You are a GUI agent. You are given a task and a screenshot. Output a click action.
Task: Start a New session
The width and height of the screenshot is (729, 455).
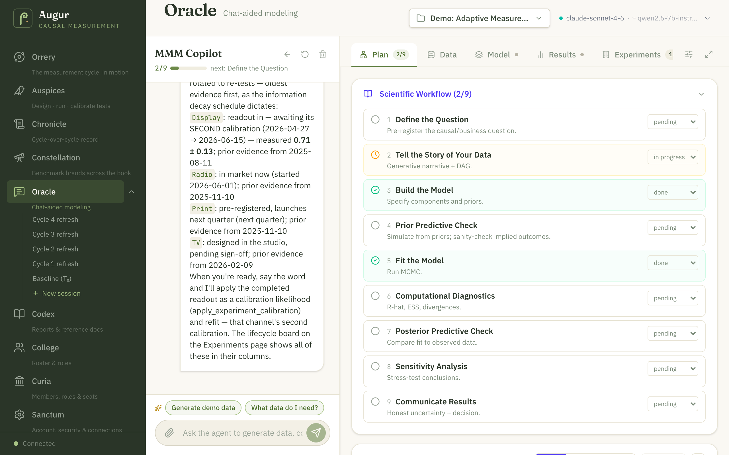57,293
